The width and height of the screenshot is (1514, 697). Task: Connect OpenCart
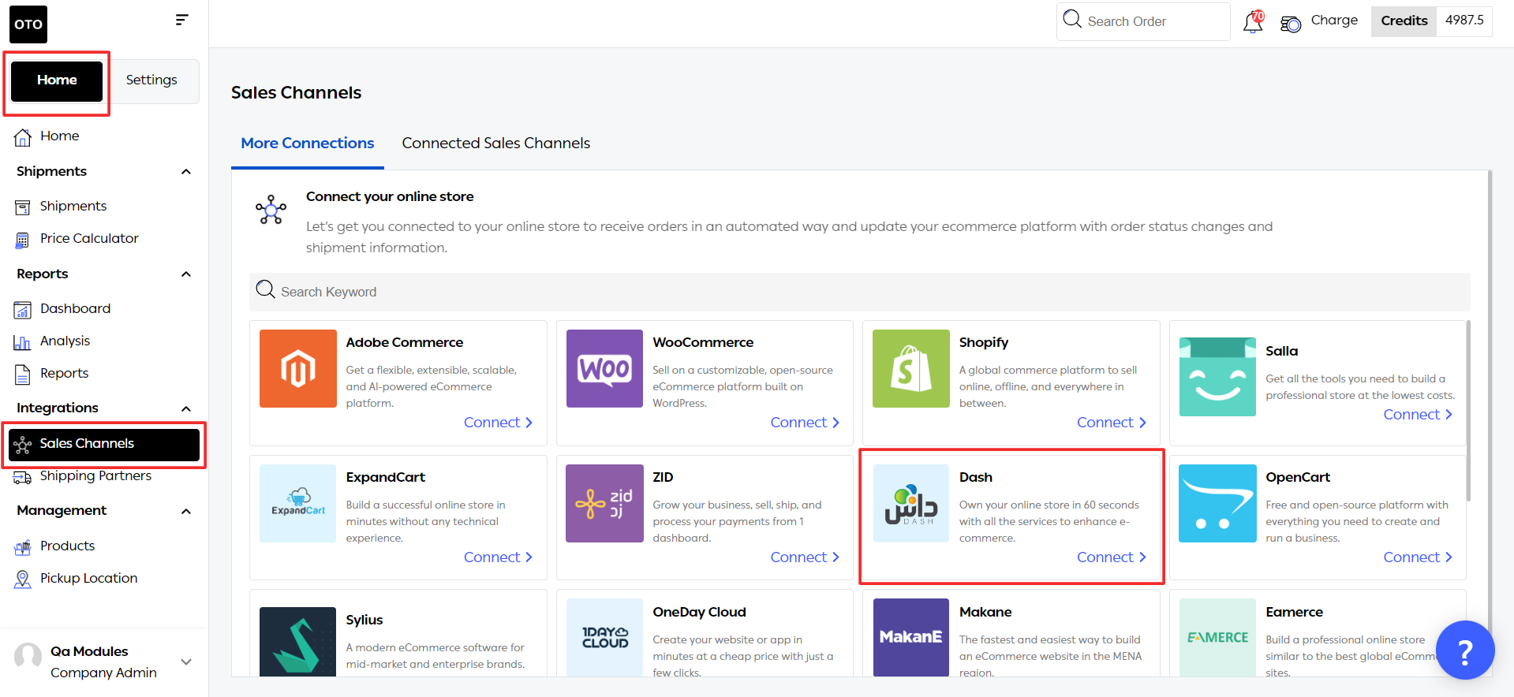click(x=1418, y=557)
